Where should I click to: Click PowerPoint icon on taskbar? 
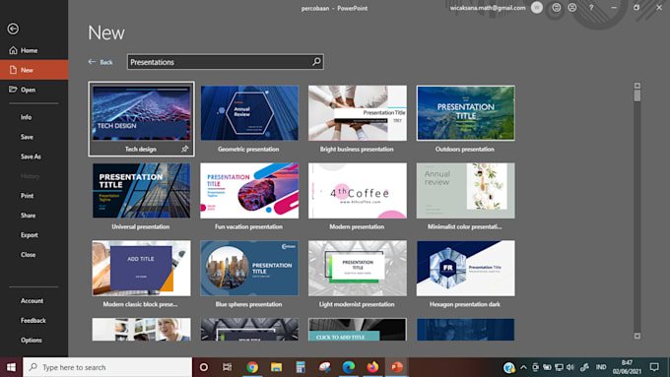397,367
